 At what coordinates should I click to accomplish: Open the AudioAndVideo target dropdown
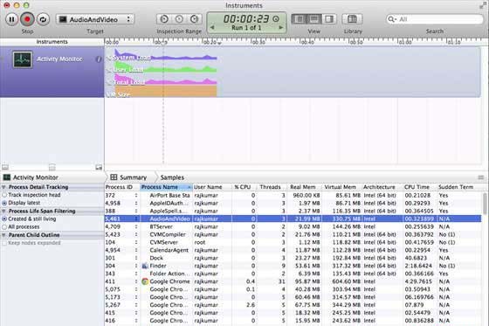[95, 19]
